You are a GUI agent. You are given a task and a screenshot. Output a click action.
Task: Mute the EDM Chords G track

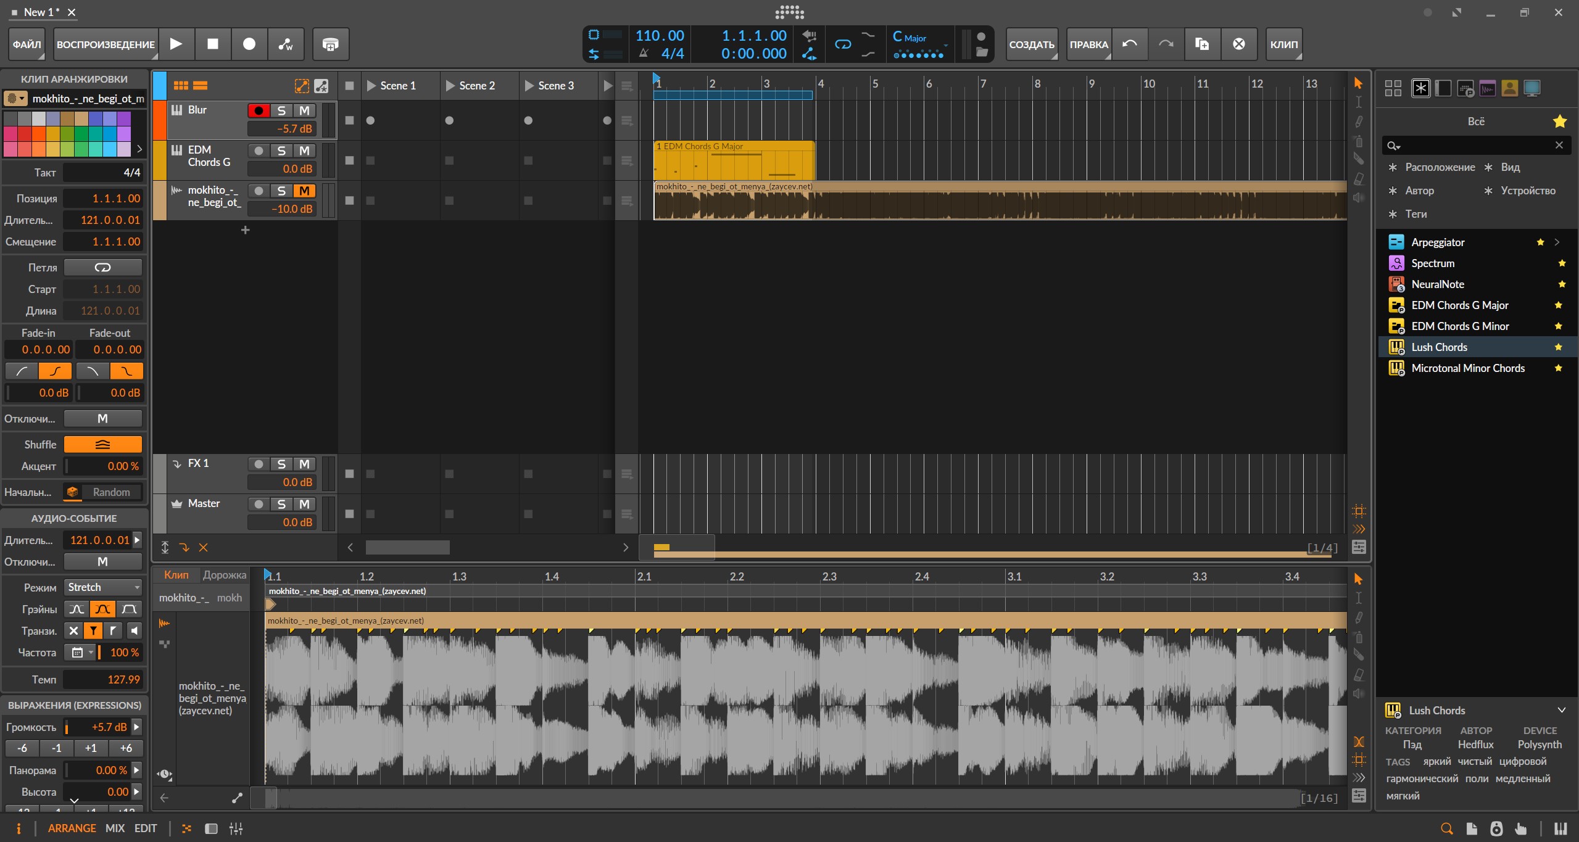pyautogui.click(x=304, y=151)
